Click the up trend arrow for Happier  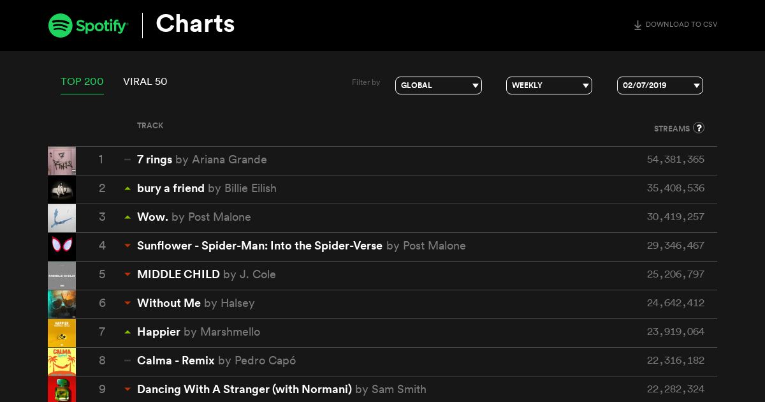click(x=127, y=332)
